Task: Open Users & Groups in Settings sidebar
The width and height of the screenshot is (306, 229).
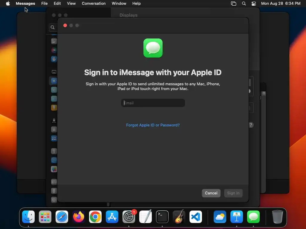Action: coord(54,138)
